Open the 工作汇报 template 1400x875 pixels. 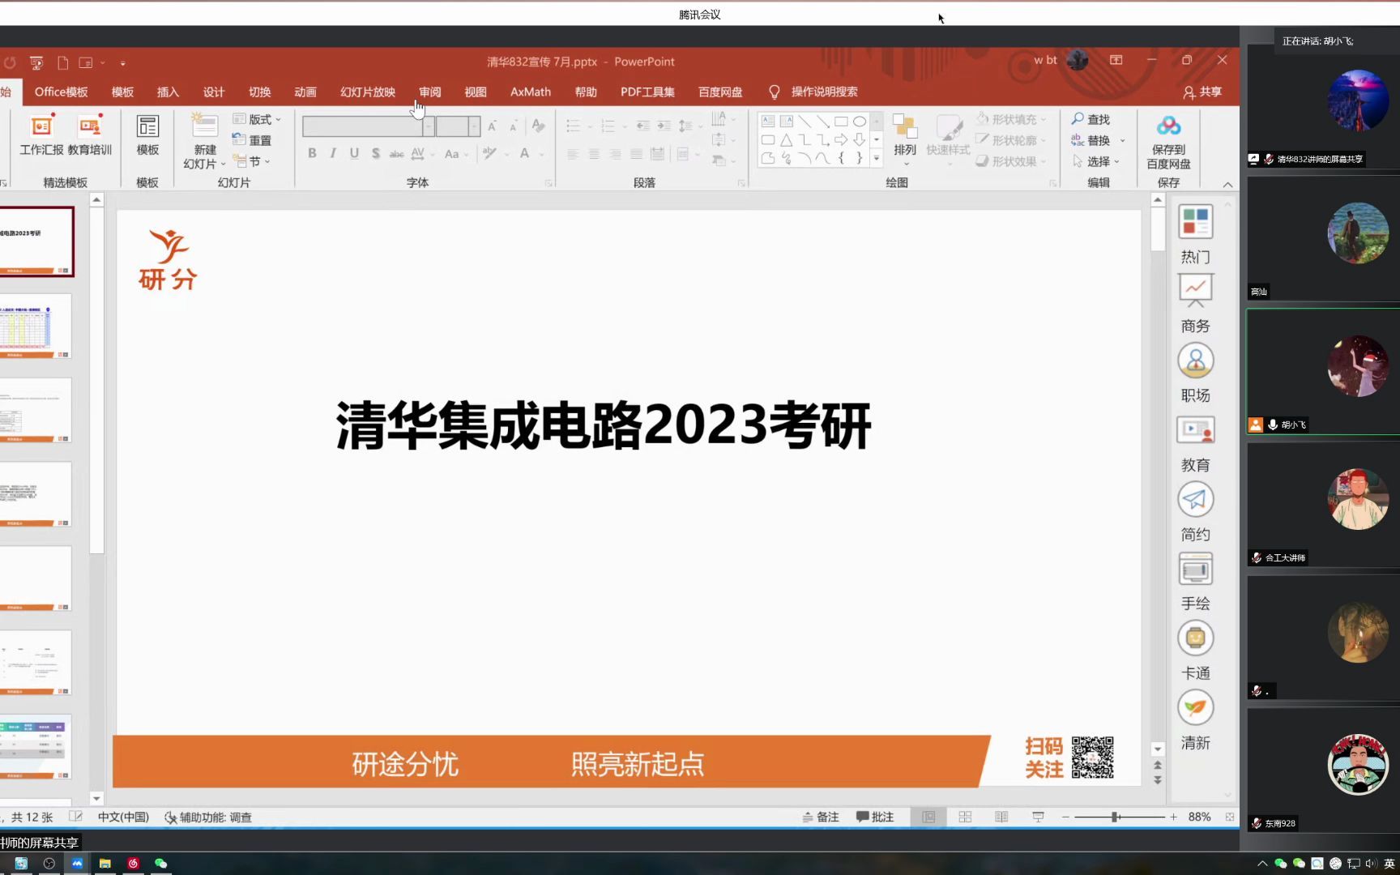41,134
